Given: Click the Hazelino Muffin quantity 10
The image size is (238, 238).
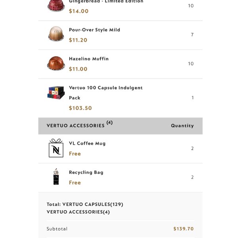Looking at the screenshot, I should click(191, 63).
